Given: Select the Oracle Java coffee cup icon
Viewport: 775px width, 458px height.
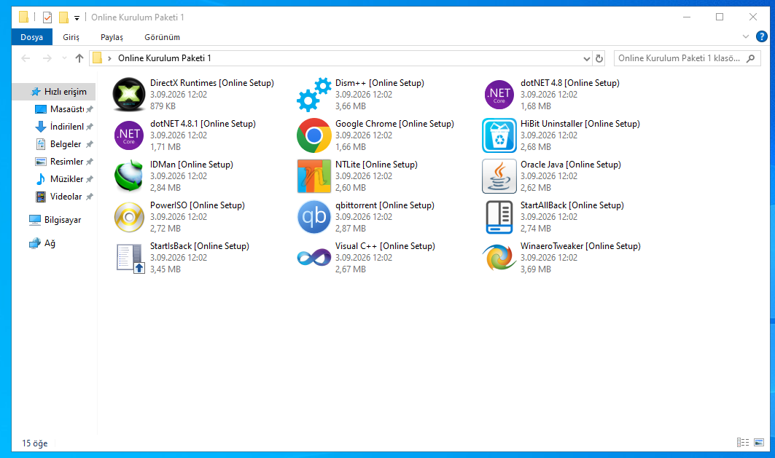Looking at the screenshot, I should (499, 176).
